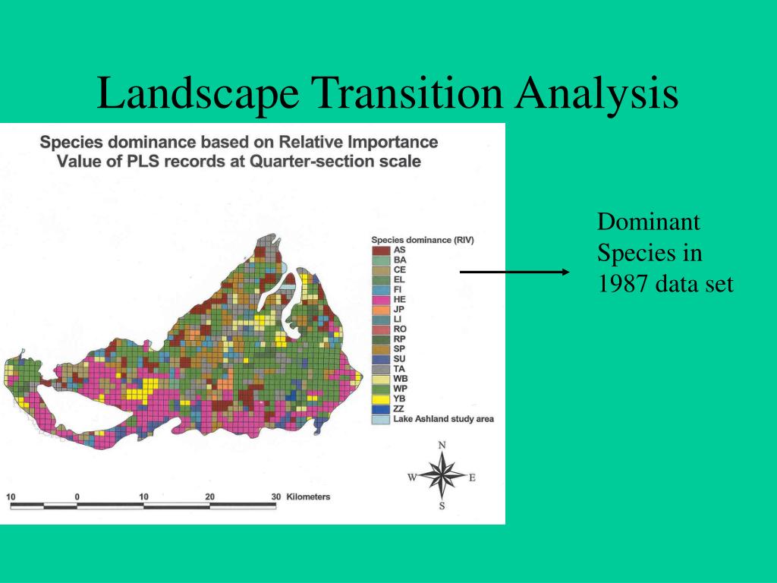The width and height of the screenshot is (777, 583).
Task: Click the "Species in" caption line
Action: click(x=650, y=253)
